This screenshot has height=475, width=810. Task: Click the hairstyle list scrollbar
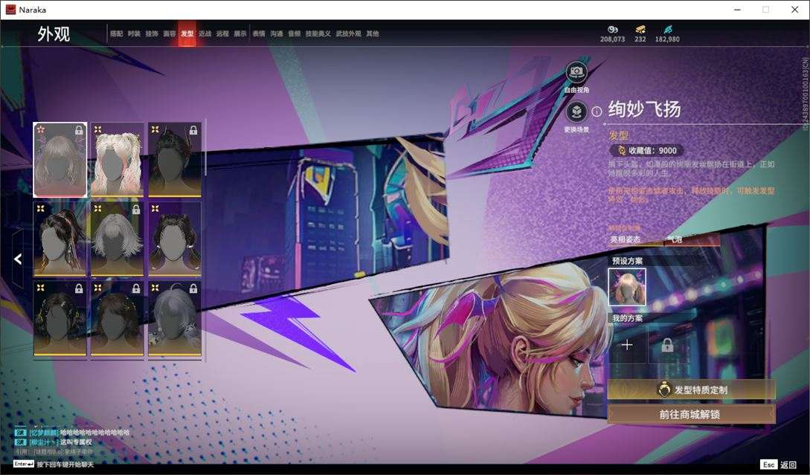pyautogui.click(x=205, y=149)
